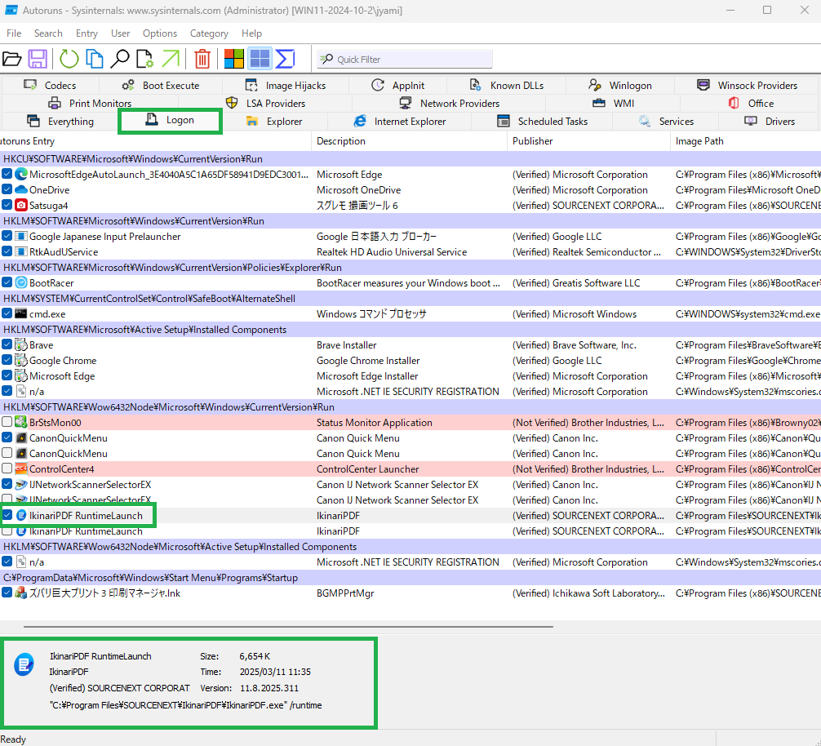Uncheck the Satsuga4 entry checkbox
Image resolution: width=821 pixels, height=746 pixels.
pos(7,205)
